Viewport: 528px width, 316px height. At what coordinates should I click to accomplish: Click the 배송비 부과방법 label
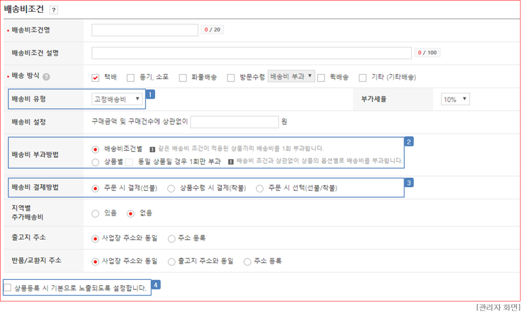click(35, 155)
